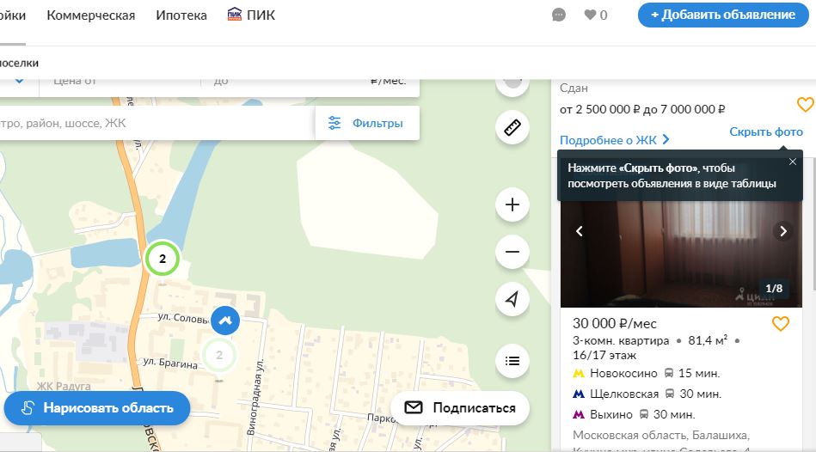Click the Выхино metro station text
This screenshot has height=452, width=816.
coord(611,415)
